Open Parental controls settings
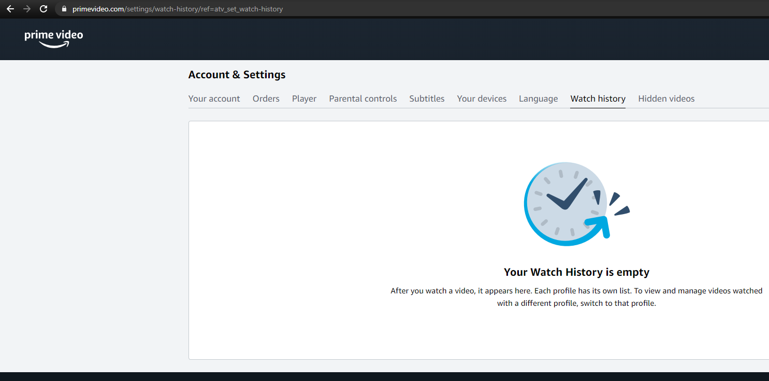Screen dimensions: 769x381 [x=362, y=98]
